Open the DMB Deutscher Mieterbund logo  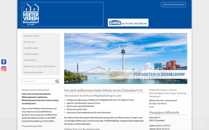(x=128, y=23)
